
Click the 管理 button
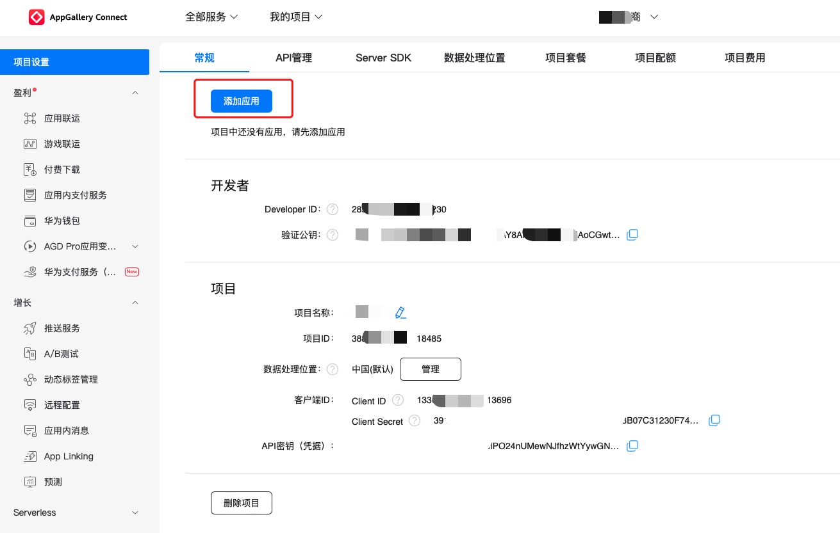point(431,369)
